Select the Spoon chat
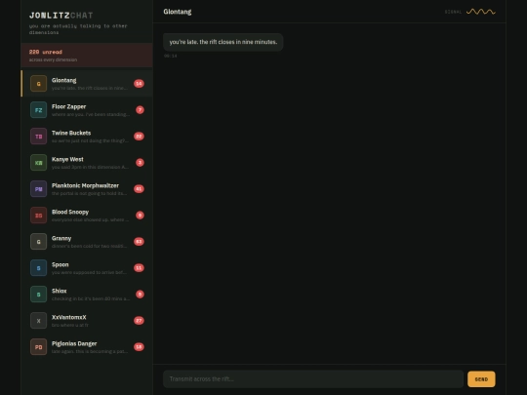Image resolution: width=527 pixels, height=395 pixels. pos(87,268)
